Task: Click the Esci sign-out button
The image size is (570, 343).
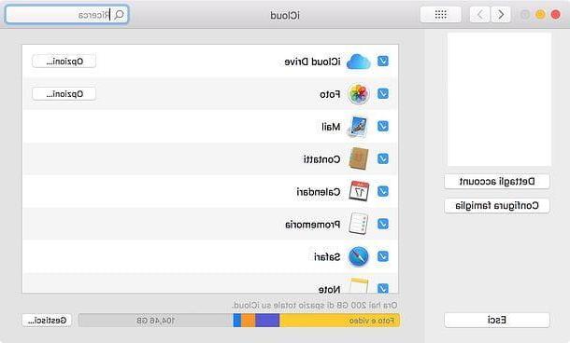Action: [496, 320]
